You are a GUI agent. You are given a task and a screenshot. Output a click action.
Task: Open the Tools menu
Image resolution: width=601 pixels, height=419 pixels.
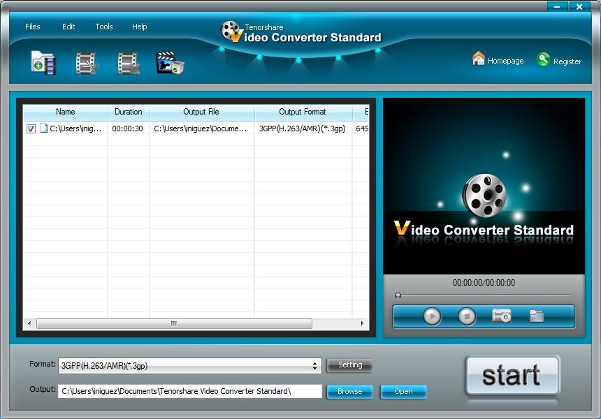coord(103,27)
